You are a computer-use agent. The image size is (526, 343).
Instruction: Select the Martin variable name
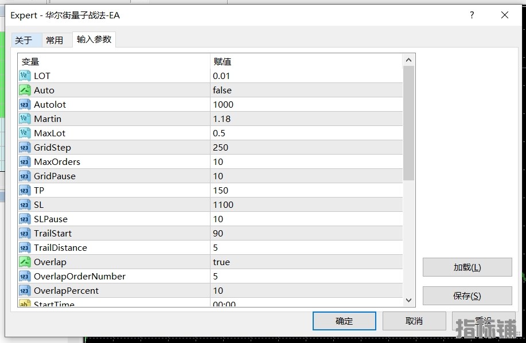48,119
